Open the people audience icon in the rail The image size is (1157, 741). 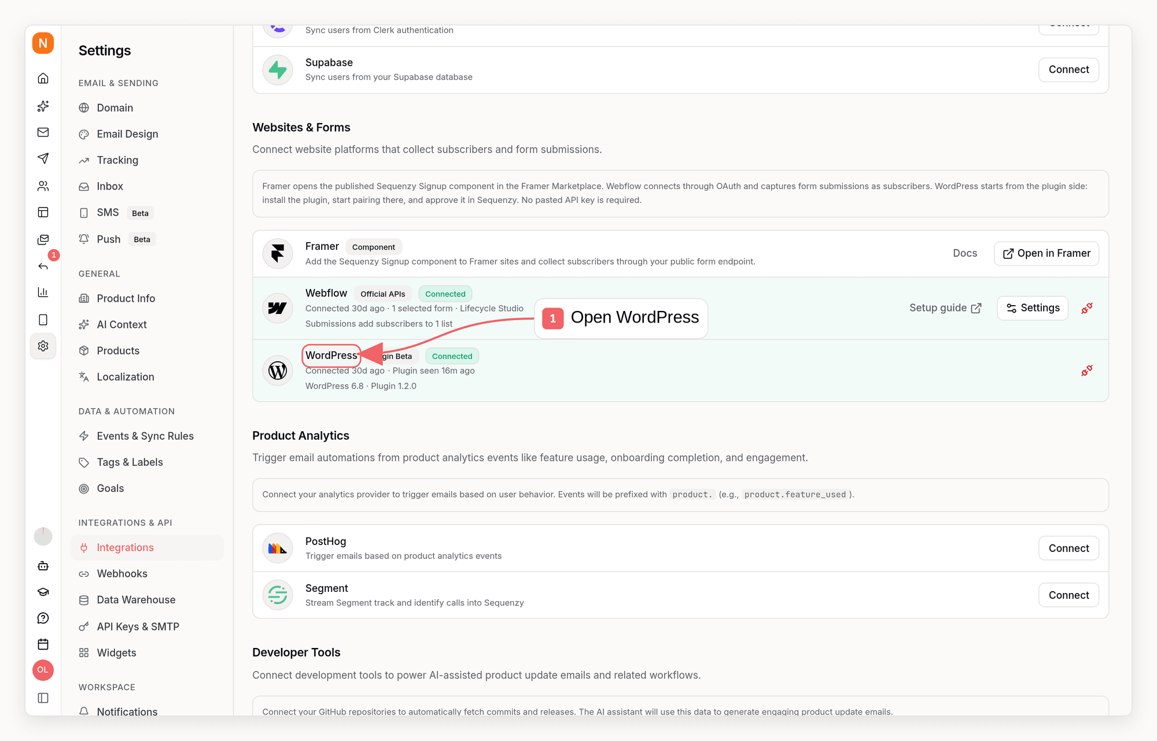click(x=43, y=186)
